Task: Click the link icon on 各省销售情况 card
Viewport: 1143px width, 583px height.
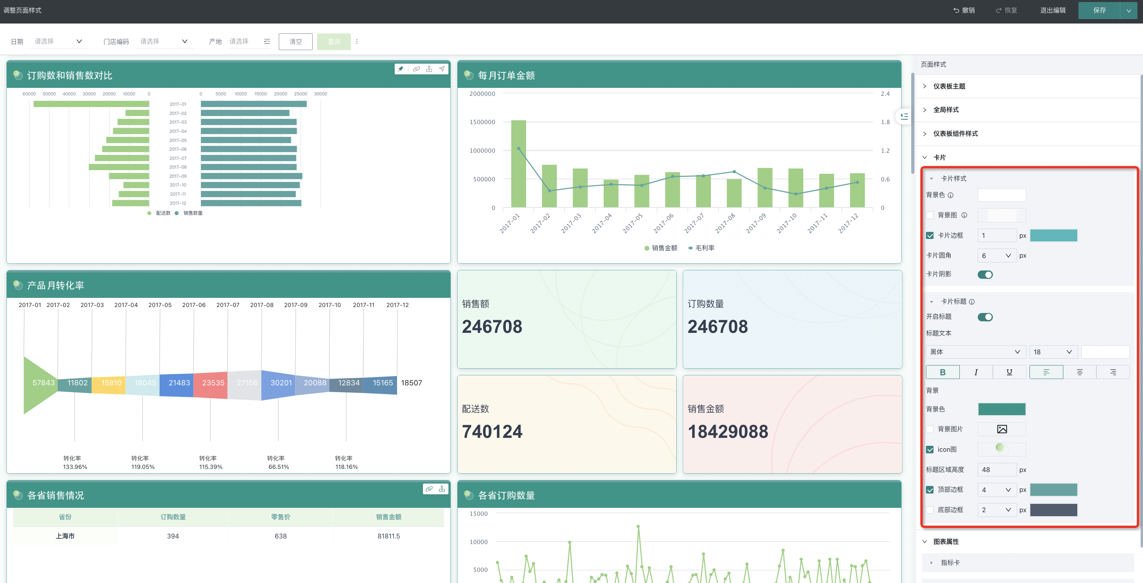Action: click(429, 489)
